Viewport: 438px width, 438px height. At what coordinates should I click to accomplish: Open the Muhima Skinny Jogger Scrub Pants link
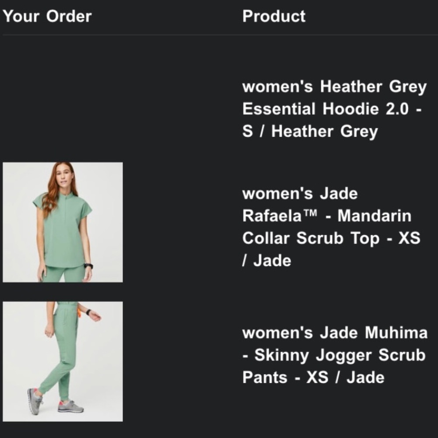click(x=335, y=355)
